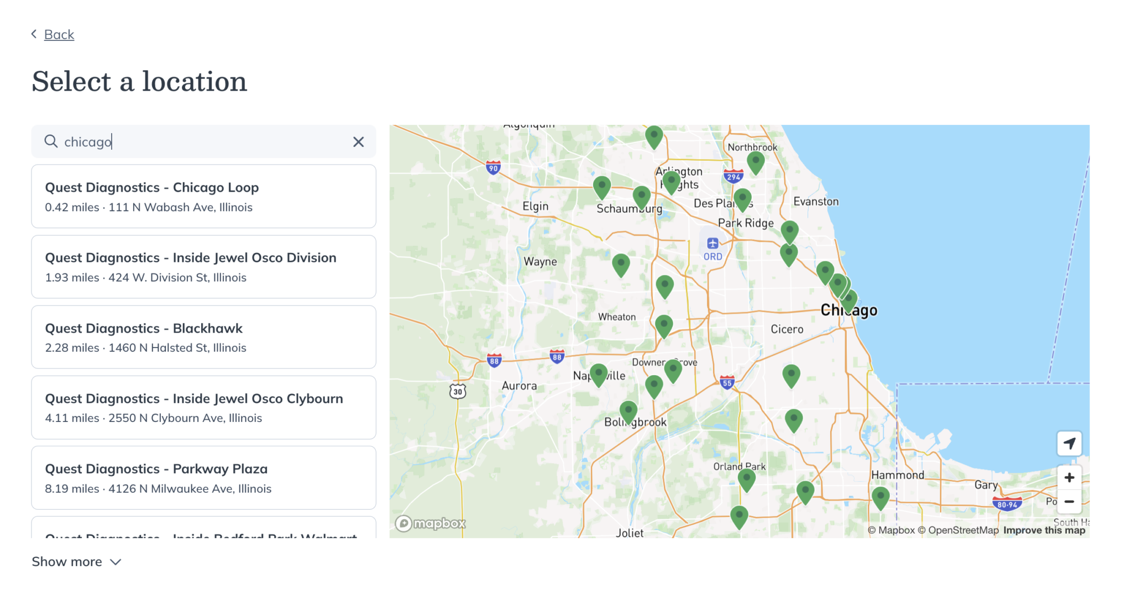Click the Mapbox logo
Viewport: 1132px width, 601px height.
click(430, 523)
